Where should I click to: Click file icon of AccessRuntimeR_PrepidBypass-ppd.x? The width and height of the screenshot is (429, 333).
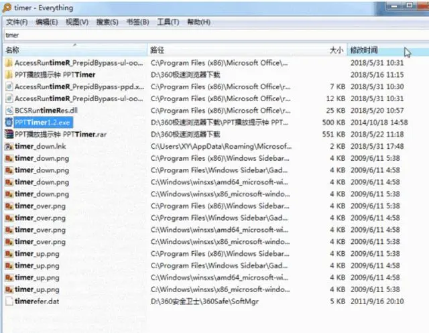pyautogui.click(x=9, y=86)
